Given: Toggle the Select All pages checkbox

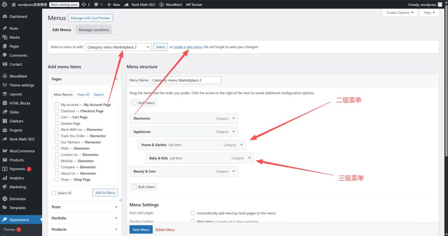Looking at the screenshot, I should (x=54, y=193).
